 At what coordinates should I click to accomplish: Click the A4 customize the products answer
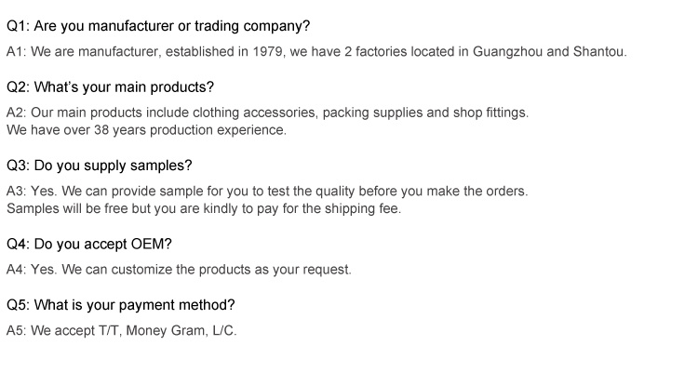tap(179, 270)
